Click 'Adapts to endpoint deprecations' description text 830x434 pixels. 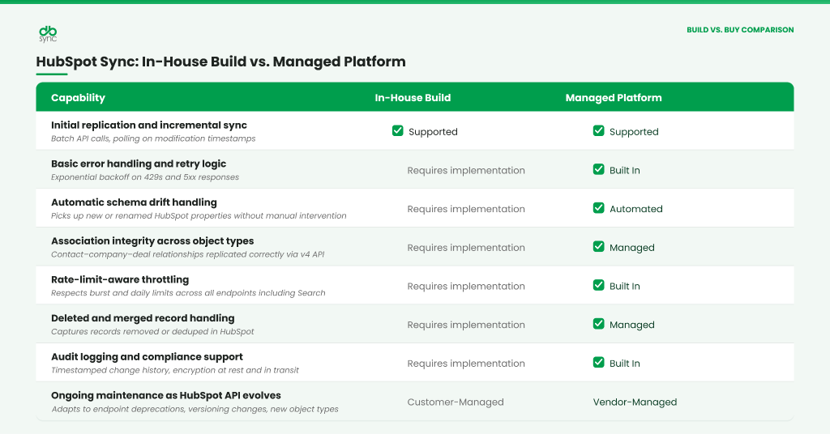tap(195, 409)
